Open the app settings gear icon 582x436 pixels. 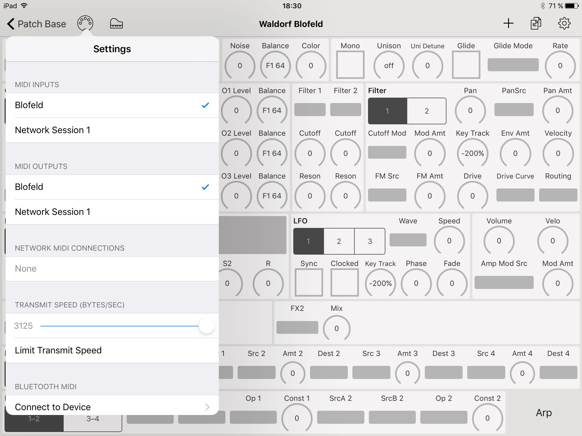[x=564, y=23]
